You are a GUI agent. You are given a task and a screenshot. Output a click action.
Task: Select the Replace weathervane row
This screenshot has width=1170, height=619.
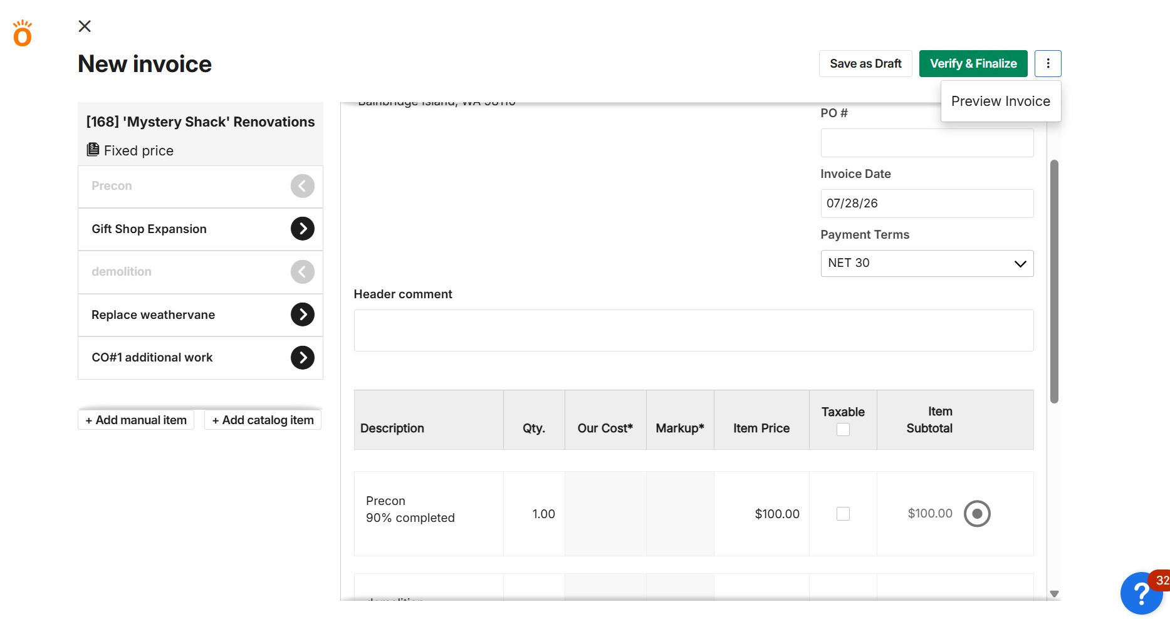[201, 315]
